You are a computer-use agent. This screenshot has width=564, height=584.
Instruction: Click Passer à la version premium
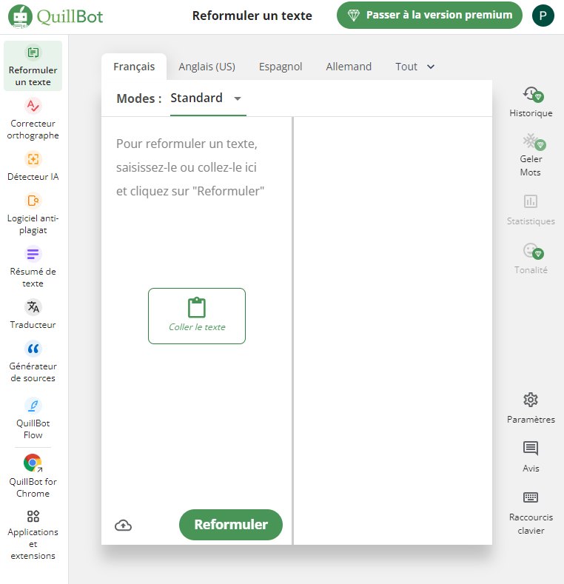tap(429, 15)
